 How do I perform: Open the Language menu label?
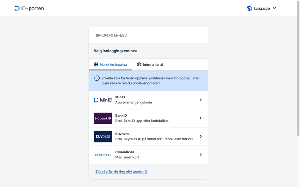(x=262, y=8)
